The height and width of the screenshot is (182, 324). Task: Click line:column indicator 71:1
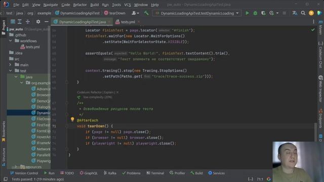pos(260,179)
